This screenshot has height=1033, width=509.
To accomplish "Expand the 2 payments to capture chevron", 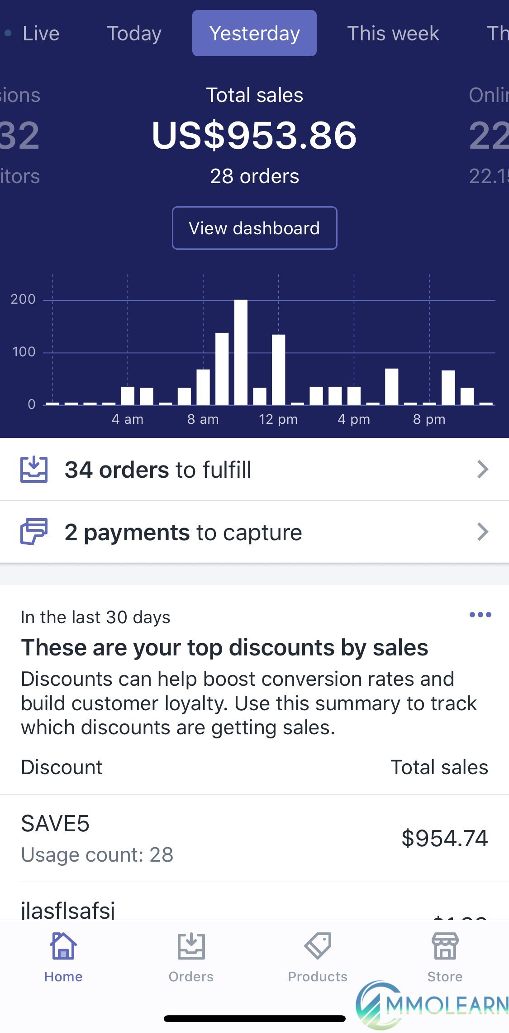I will 483,532.
